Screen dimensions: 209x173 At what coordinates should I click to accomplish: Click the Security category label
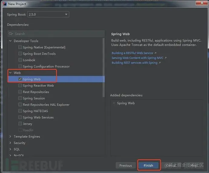[19, 143]
